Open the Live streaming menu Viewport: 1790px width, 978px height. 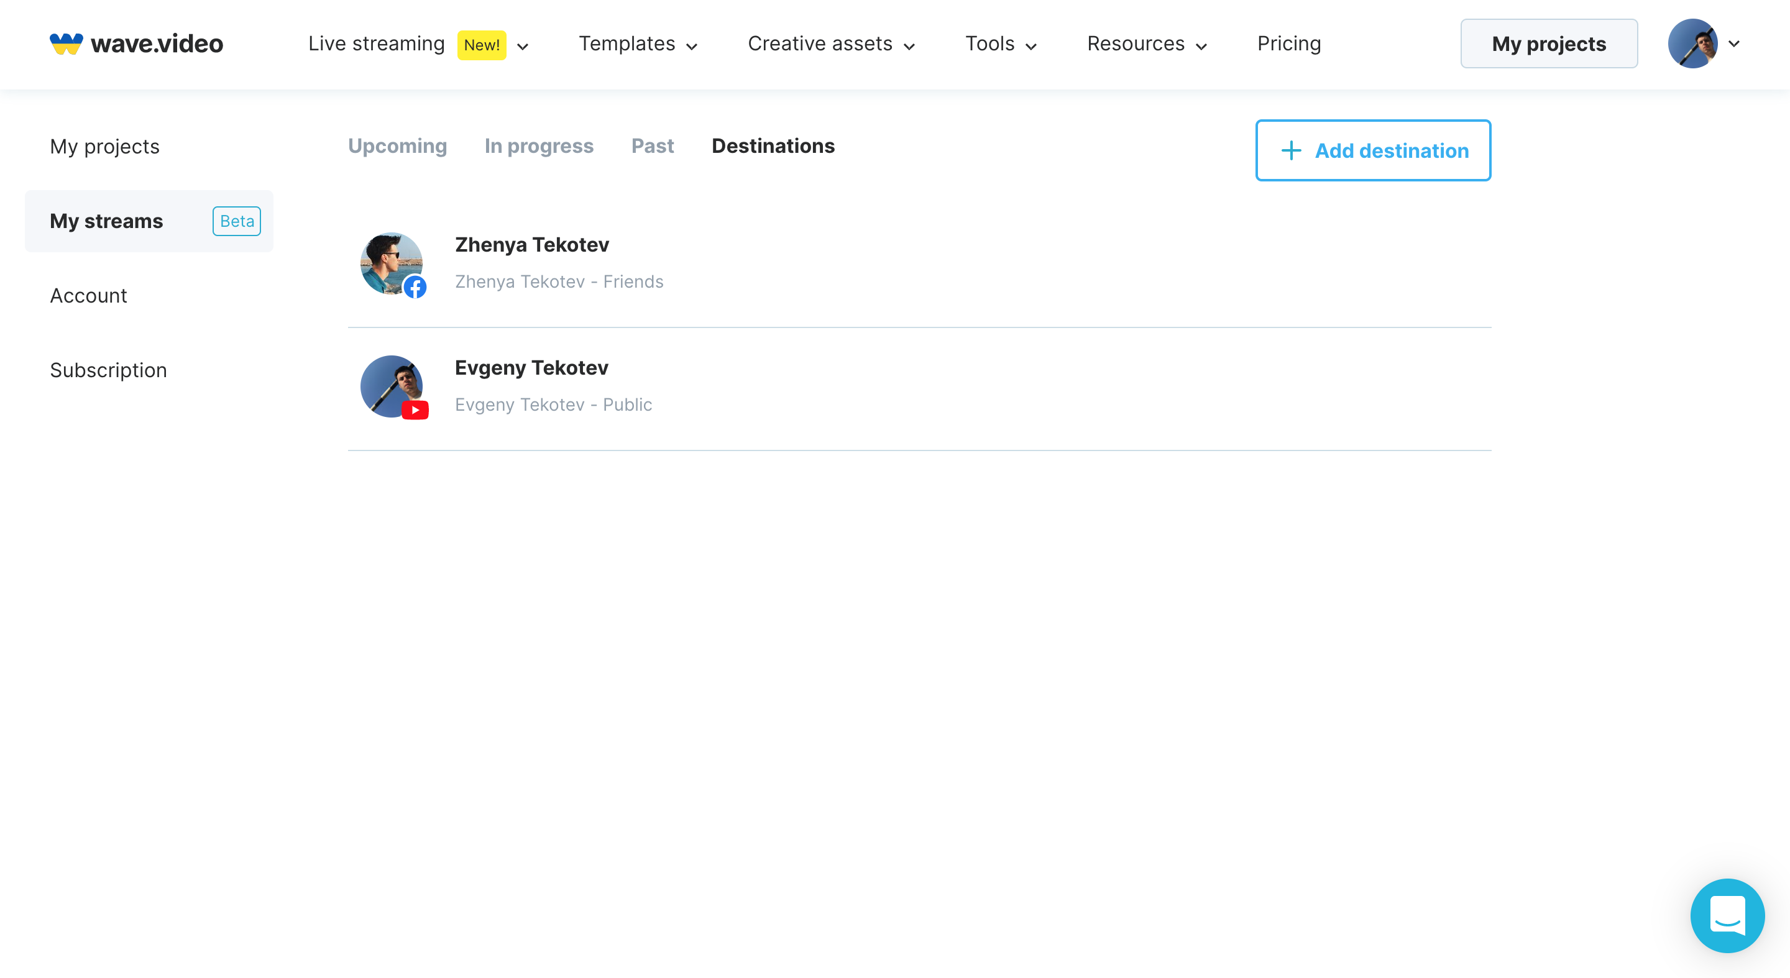(x=376, y=43)
